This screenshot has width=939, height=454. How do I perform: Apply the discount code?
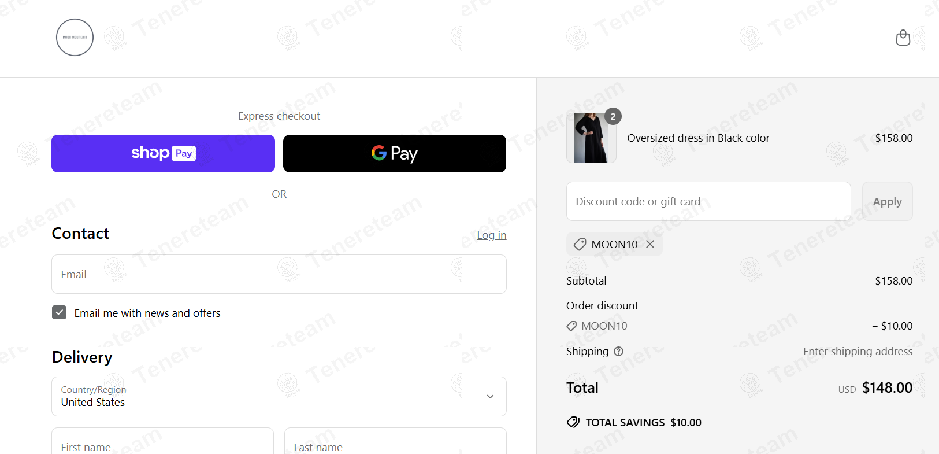[887, 201]
